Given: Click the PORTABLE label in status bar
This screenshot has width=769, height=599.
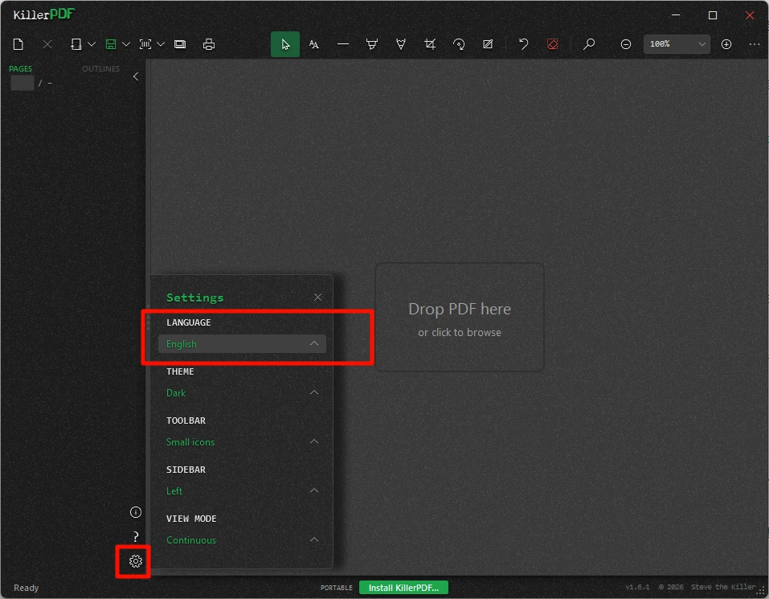Looking at the screenshot, I should point(337,588).
